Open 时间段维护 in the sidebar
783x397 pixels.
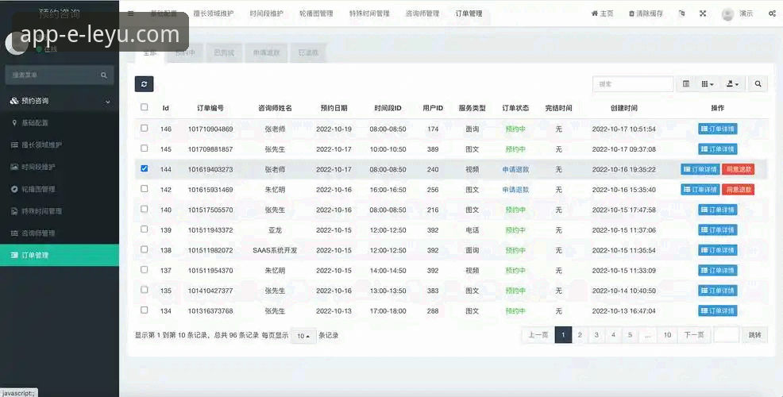coord(38,167)
